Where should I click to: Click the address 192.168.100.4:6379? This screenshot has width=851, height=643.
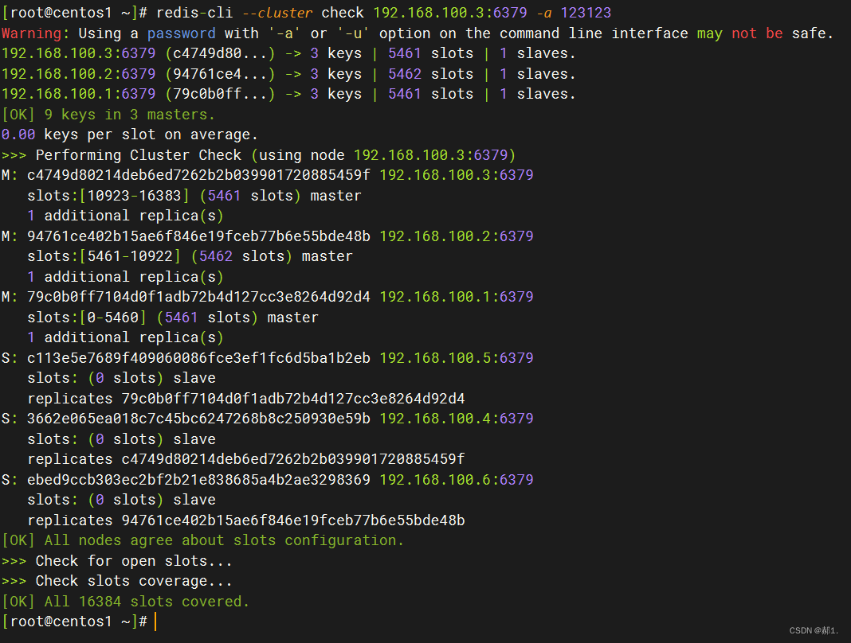(x=457, y=419)
